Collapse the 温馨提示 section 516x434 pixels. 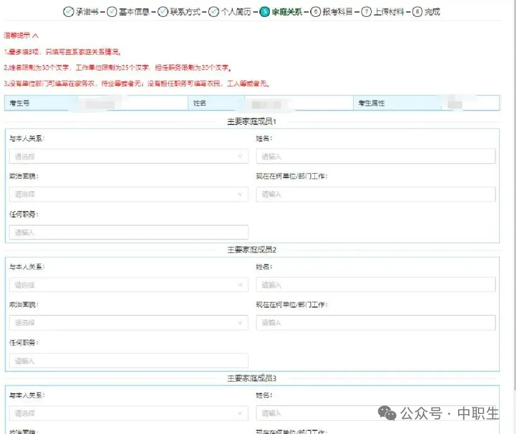[21, 35]
